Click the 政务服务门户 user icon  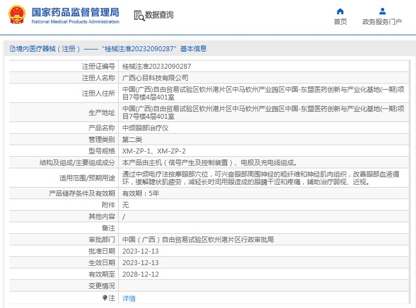click(x=382, y=11)
